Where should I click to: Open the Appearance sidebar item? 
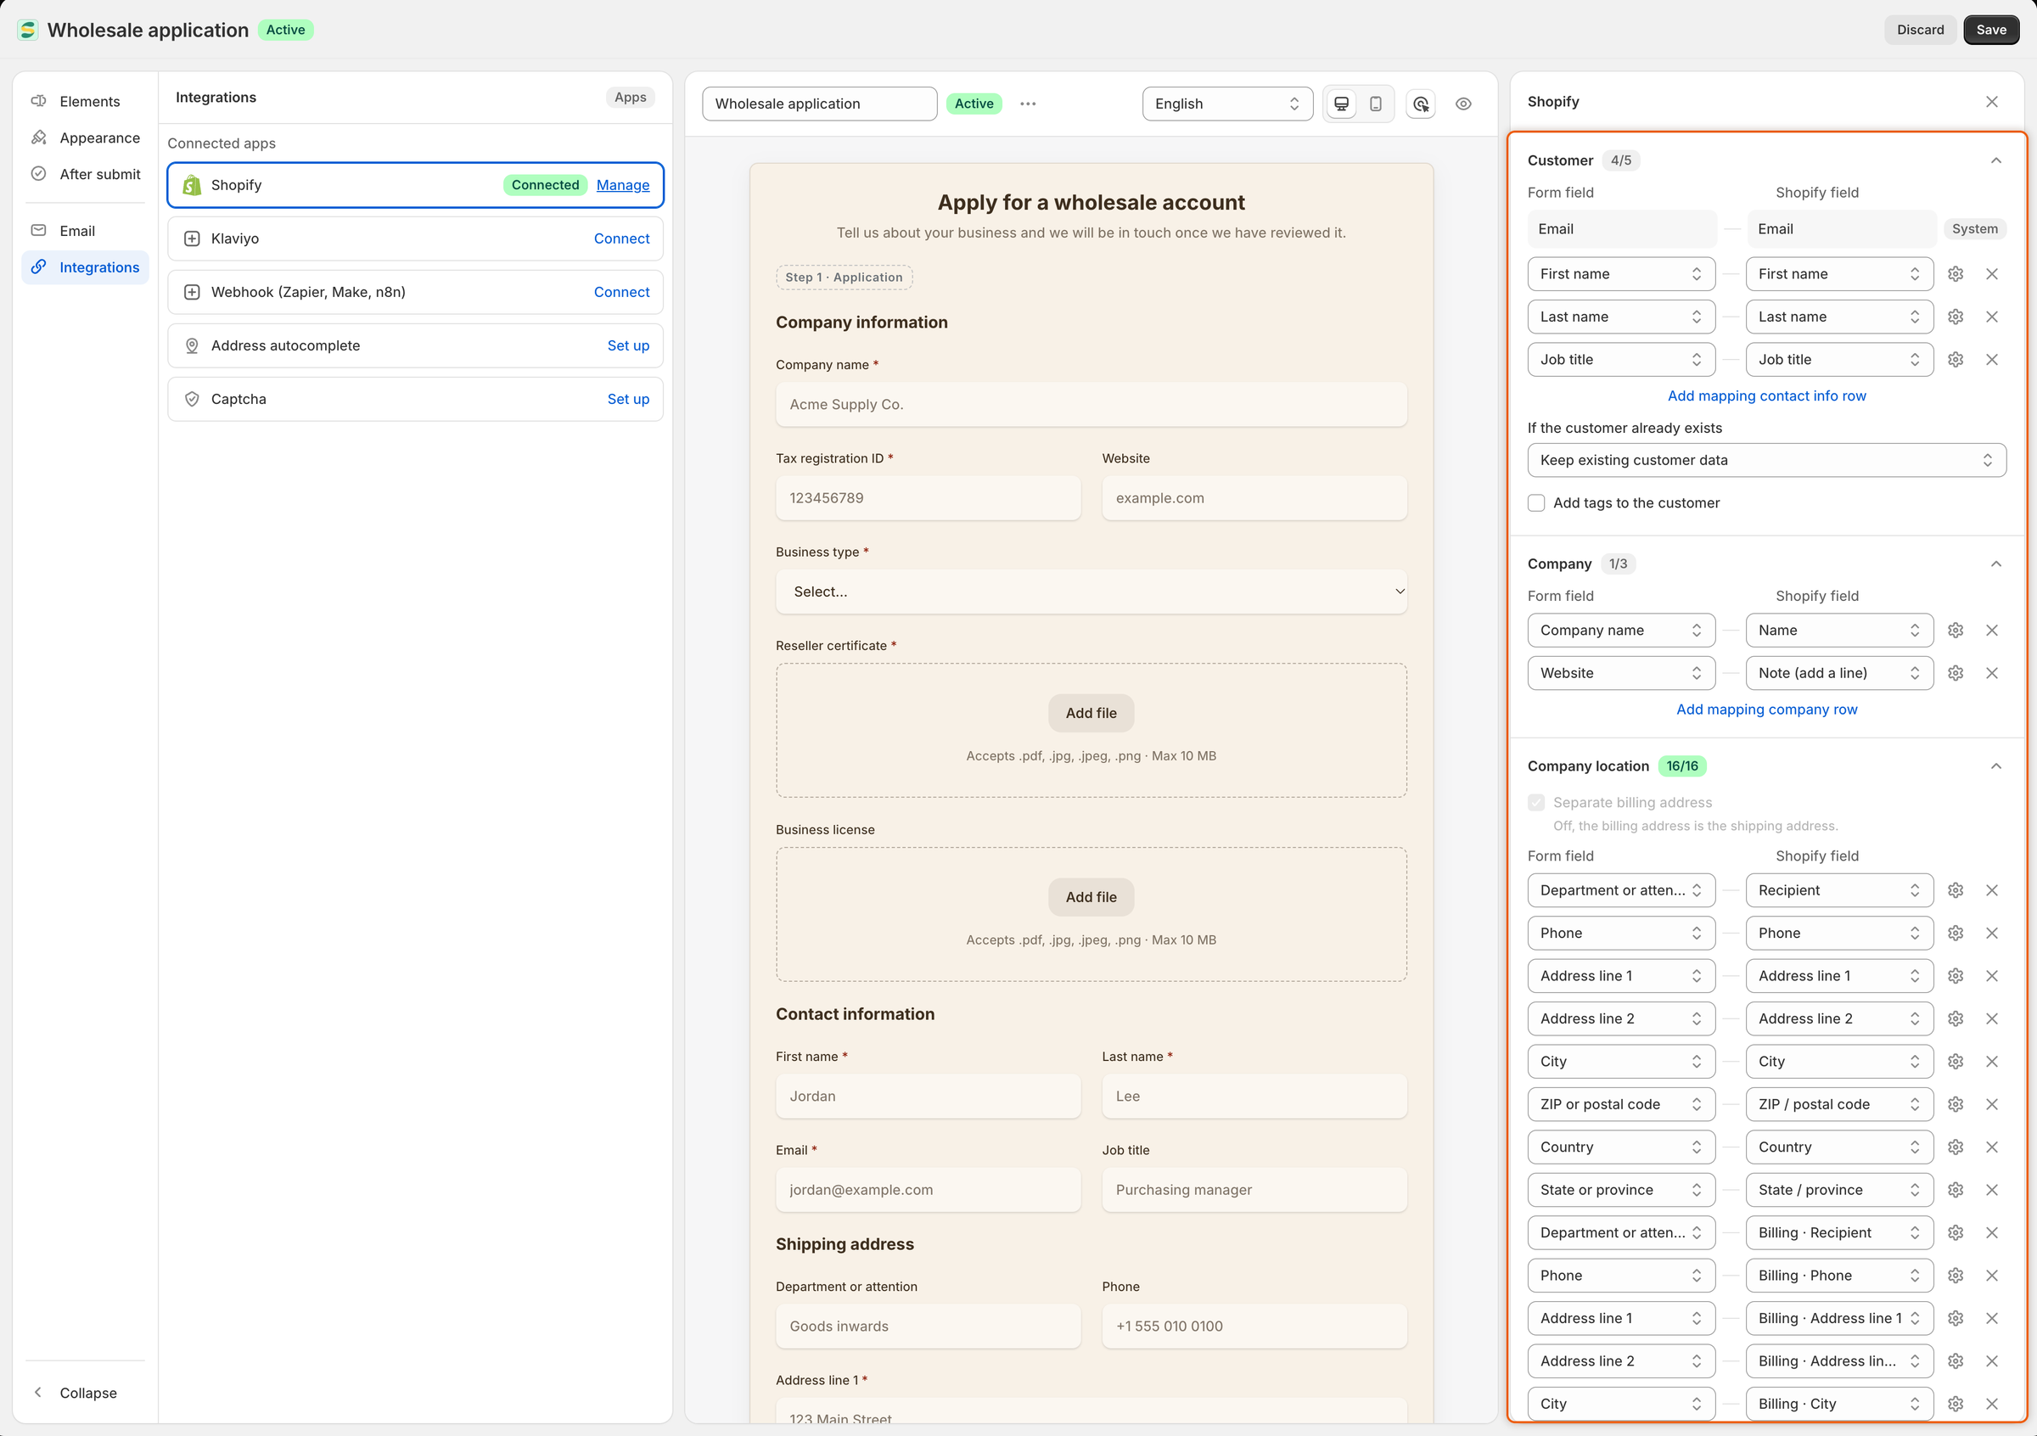point(85,138)
